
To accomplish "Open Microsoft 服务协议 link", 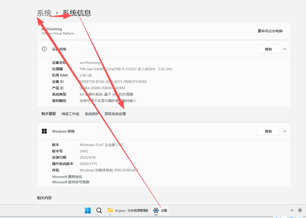I will (x=67, y=177).
